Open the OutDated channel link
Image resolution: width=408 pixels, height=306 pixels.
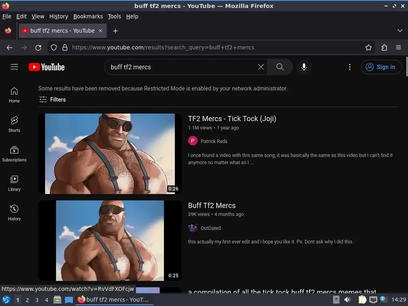tap(210, 228)
